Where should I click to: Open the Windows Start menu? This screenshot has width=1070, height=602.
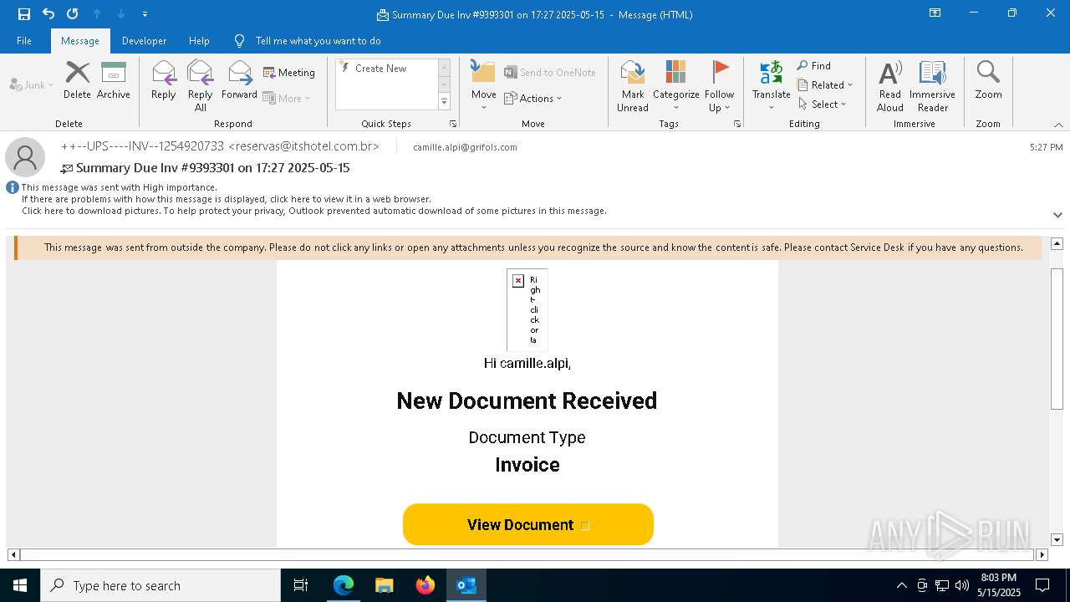[20, 585]
